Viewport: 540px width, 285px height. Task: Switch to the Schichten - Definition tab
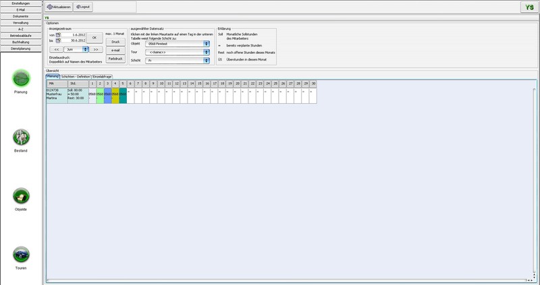coord(76,77)
